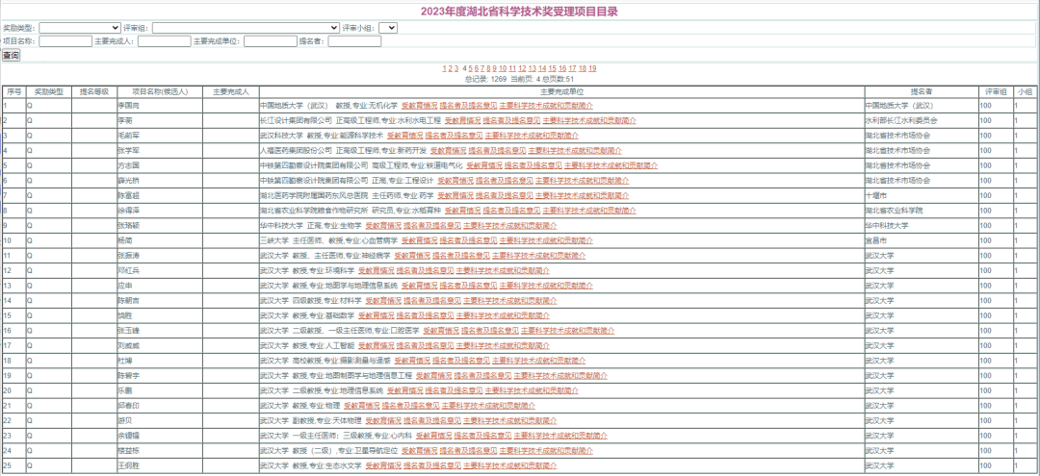Go to results page 6
This screenshot has height=476, width=1040.
click(476, 68)
